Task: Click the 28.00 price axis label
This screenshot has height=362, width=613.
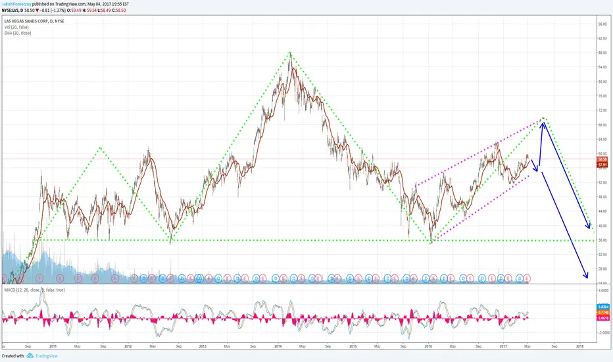Action: tap(602, 269)
